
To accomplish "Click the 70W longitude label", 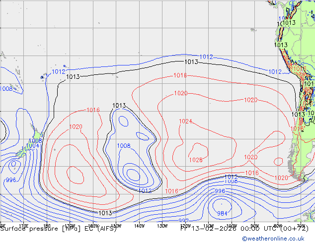I will [x=301, y=226].
